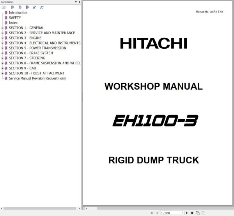This screenshot has width=234, height=216.
Task: Click the EH1100-3 model name on the page
Action: (155, 120)
